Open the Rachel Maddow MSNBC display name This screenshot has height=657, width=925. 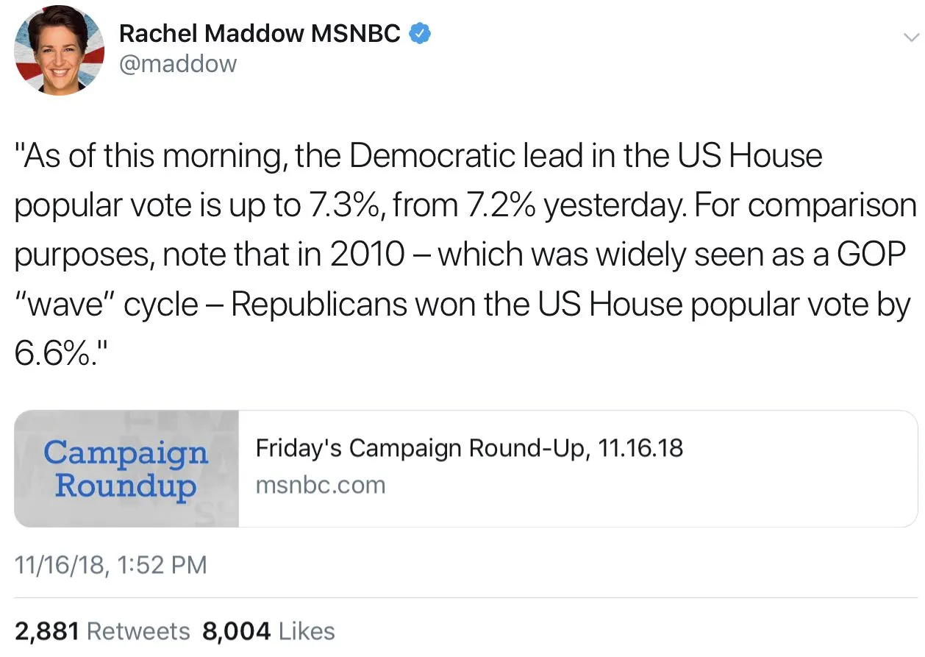pos(260,33)
